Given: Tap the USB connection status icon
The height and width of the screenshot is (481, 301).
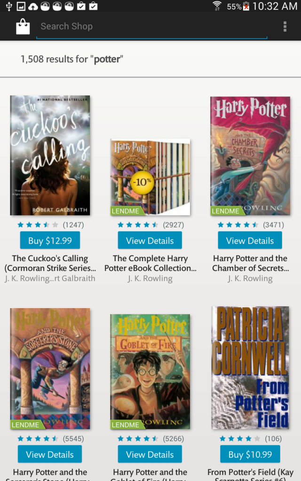Looking at the screenshot, I should 9,6.
